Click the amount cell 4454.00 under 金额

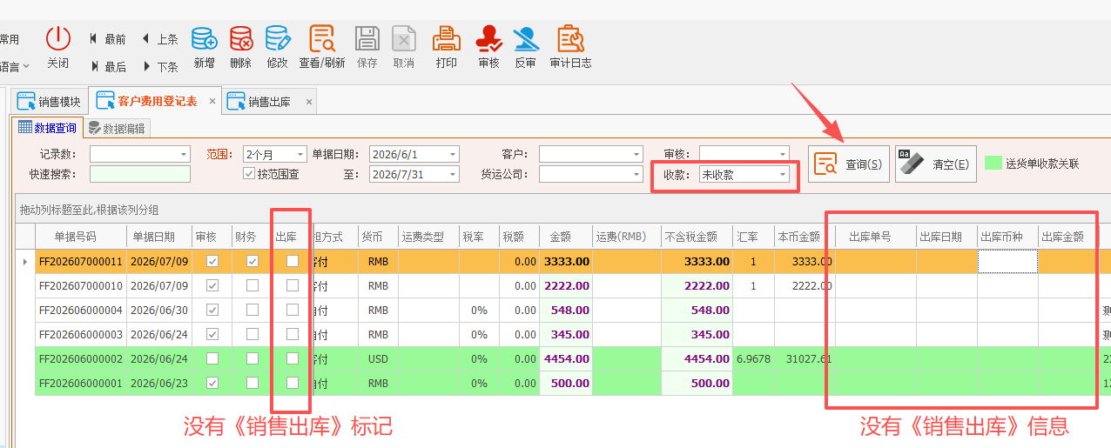point(566,358)
